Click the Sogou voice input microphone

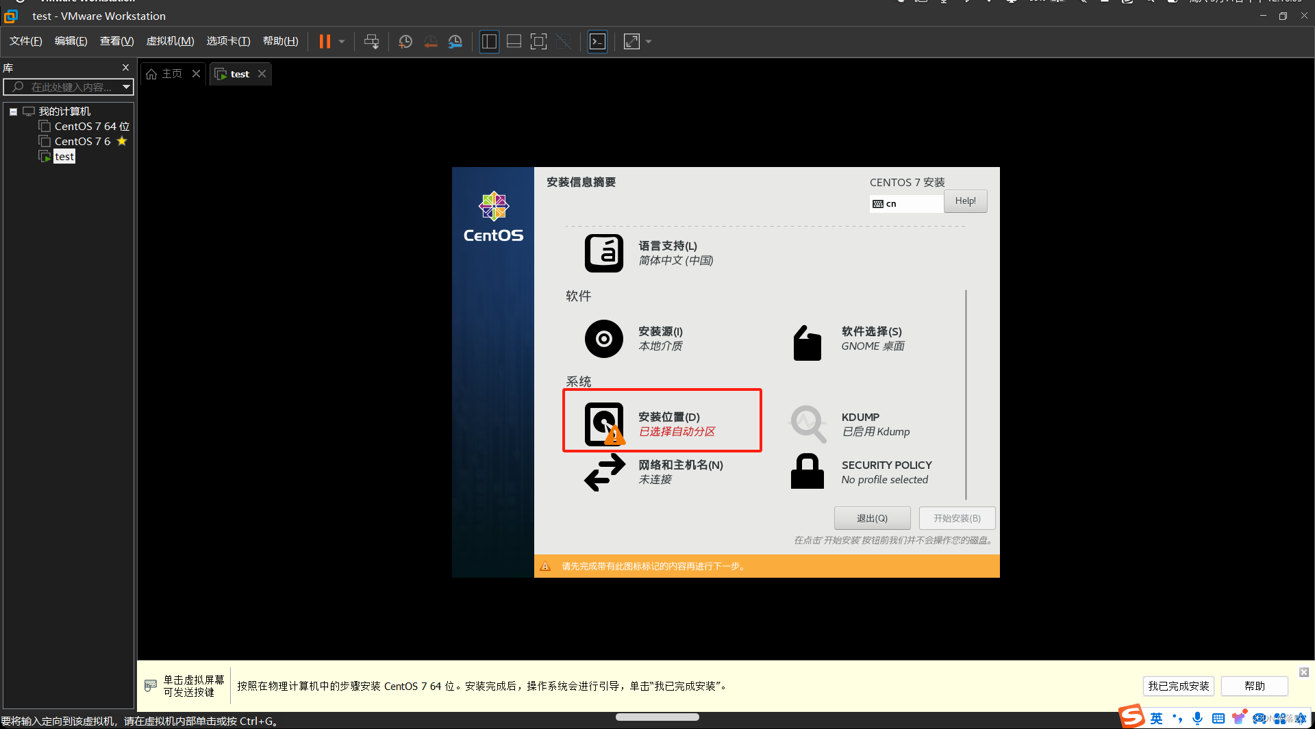[1197, 718]
